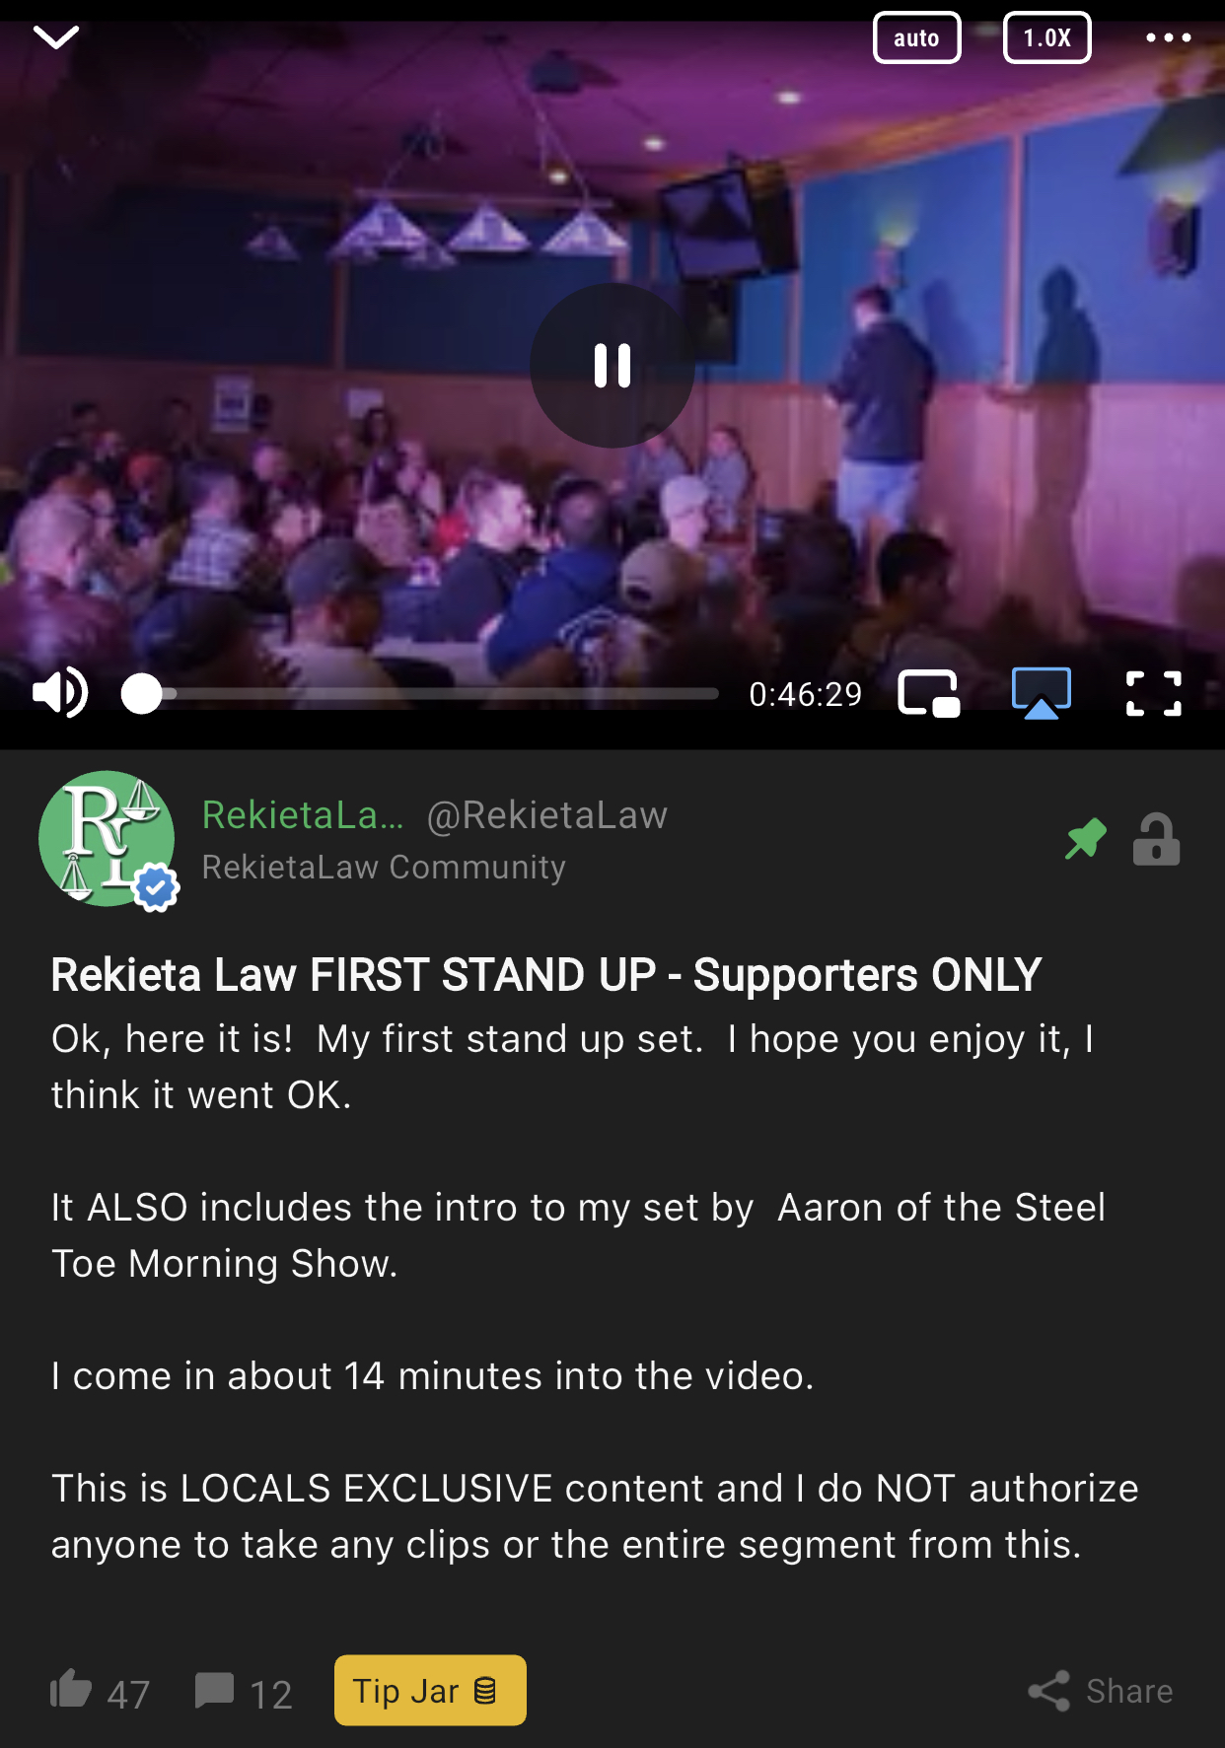Change the 1.0X playback speed
The height and width of the screenshot is (1748, 1225).
pyautogui.click(x=1046, y=38)
